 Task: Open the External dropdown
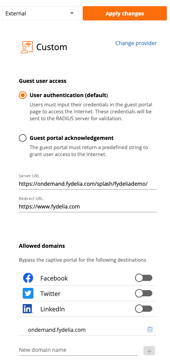[x=40, y=13]
